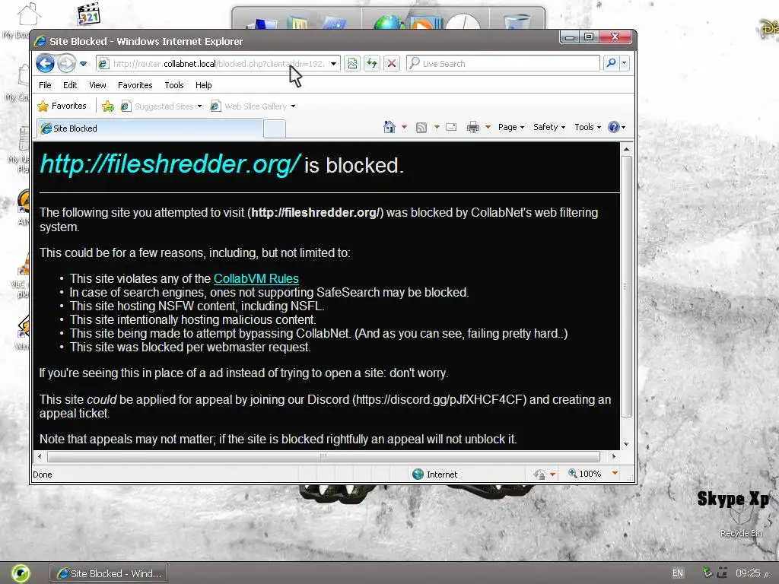Open the Edit menu
Image resolution: width=779 pixels, height=584 pixels.
coord(70,85)
